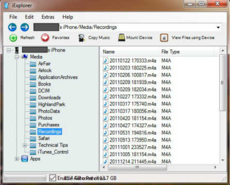230x185 pixels.
Task: Click the Mount iDevice drive icon
Action: (x=122, y=38)
